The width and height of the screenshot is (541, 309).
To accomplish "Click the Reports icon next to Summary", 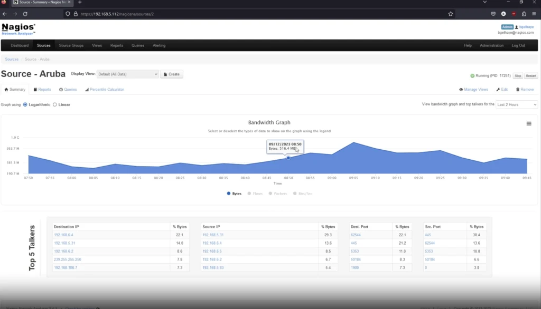I will pos(35,89).
